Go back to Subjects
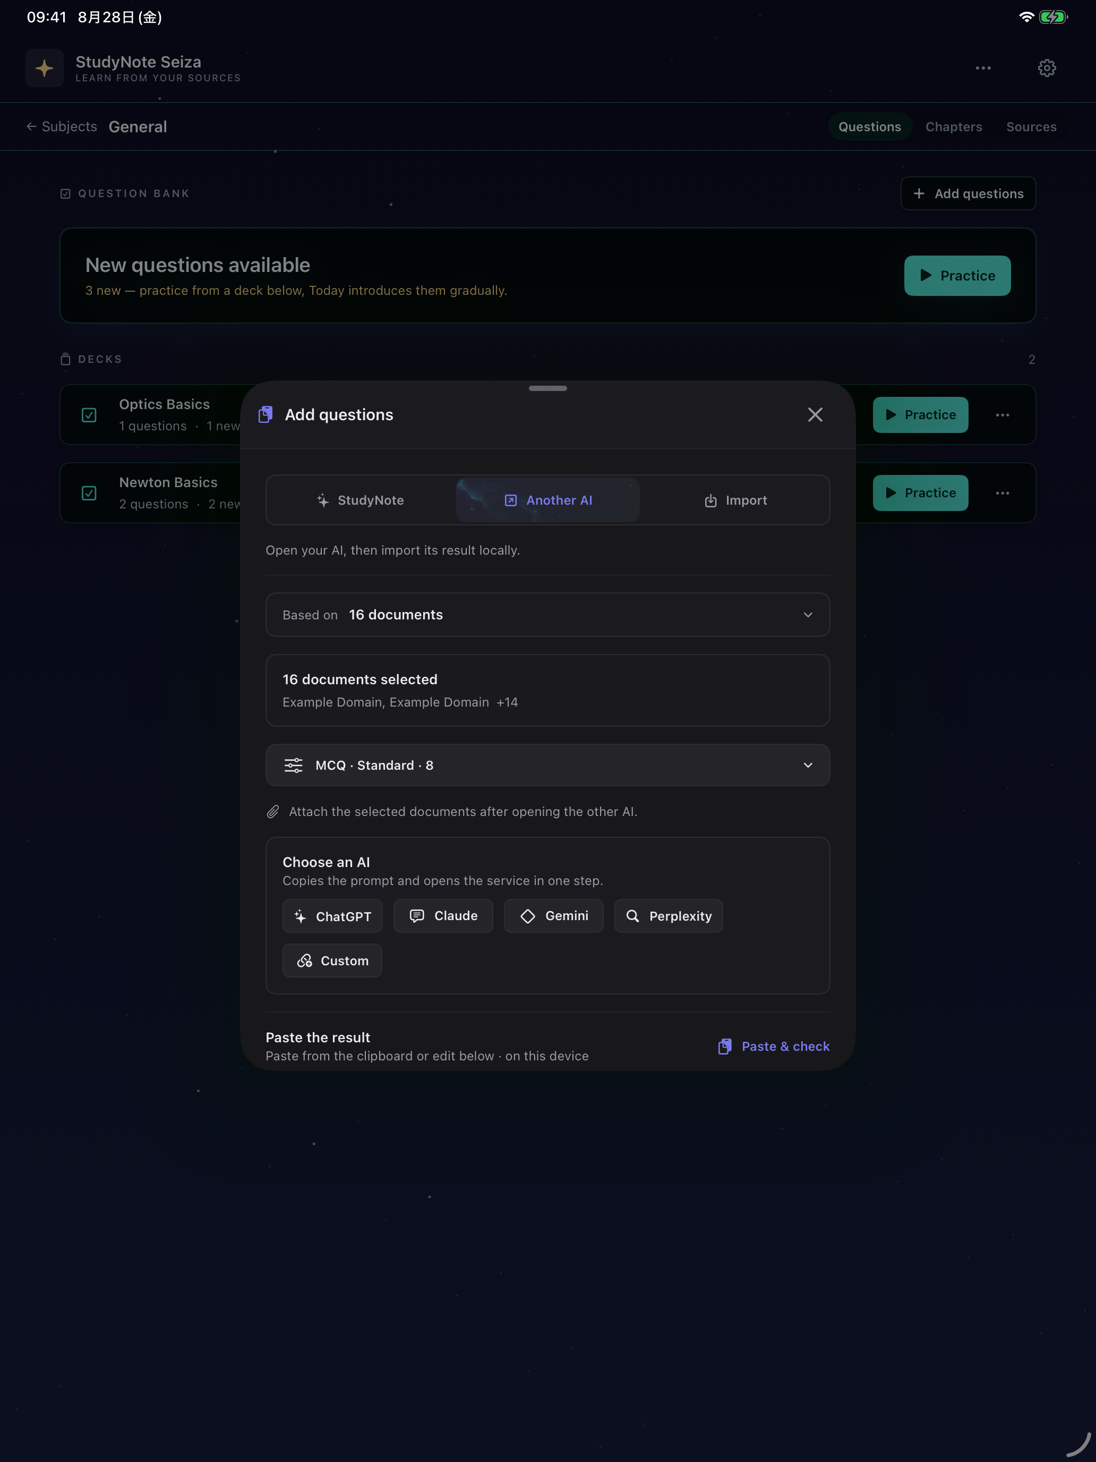 coord(62,126)
